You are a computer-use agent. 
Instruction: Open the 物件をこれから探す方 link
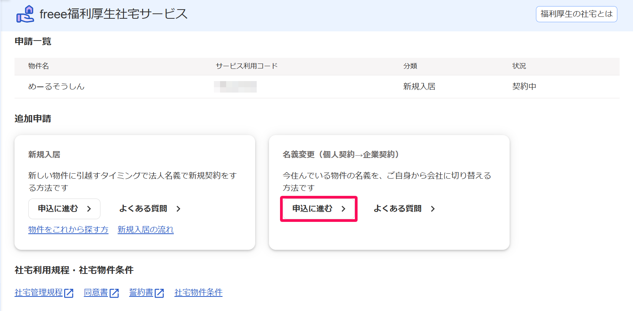[x=68, y=230]
